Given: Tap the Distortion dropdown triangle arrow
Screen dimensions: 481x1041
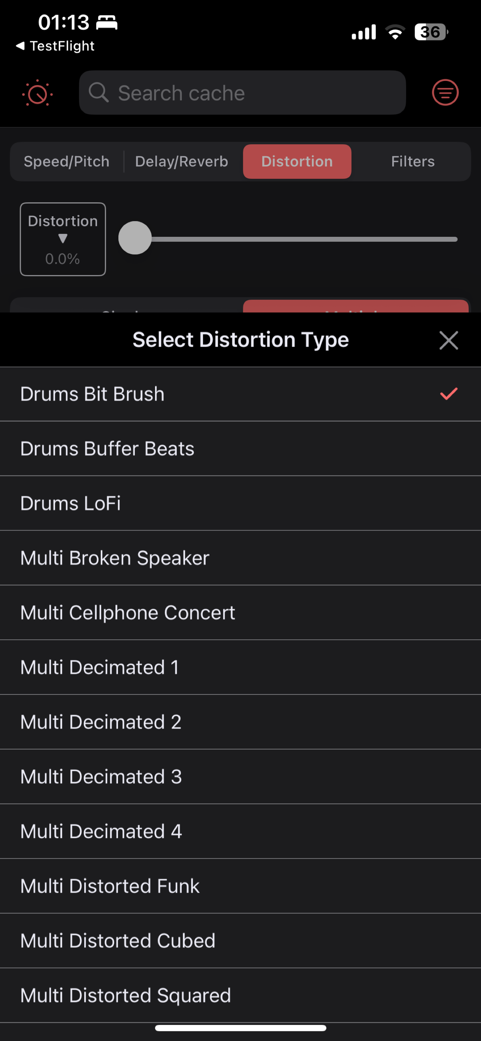Looking at the screenshot, I should tap(63, 238).
